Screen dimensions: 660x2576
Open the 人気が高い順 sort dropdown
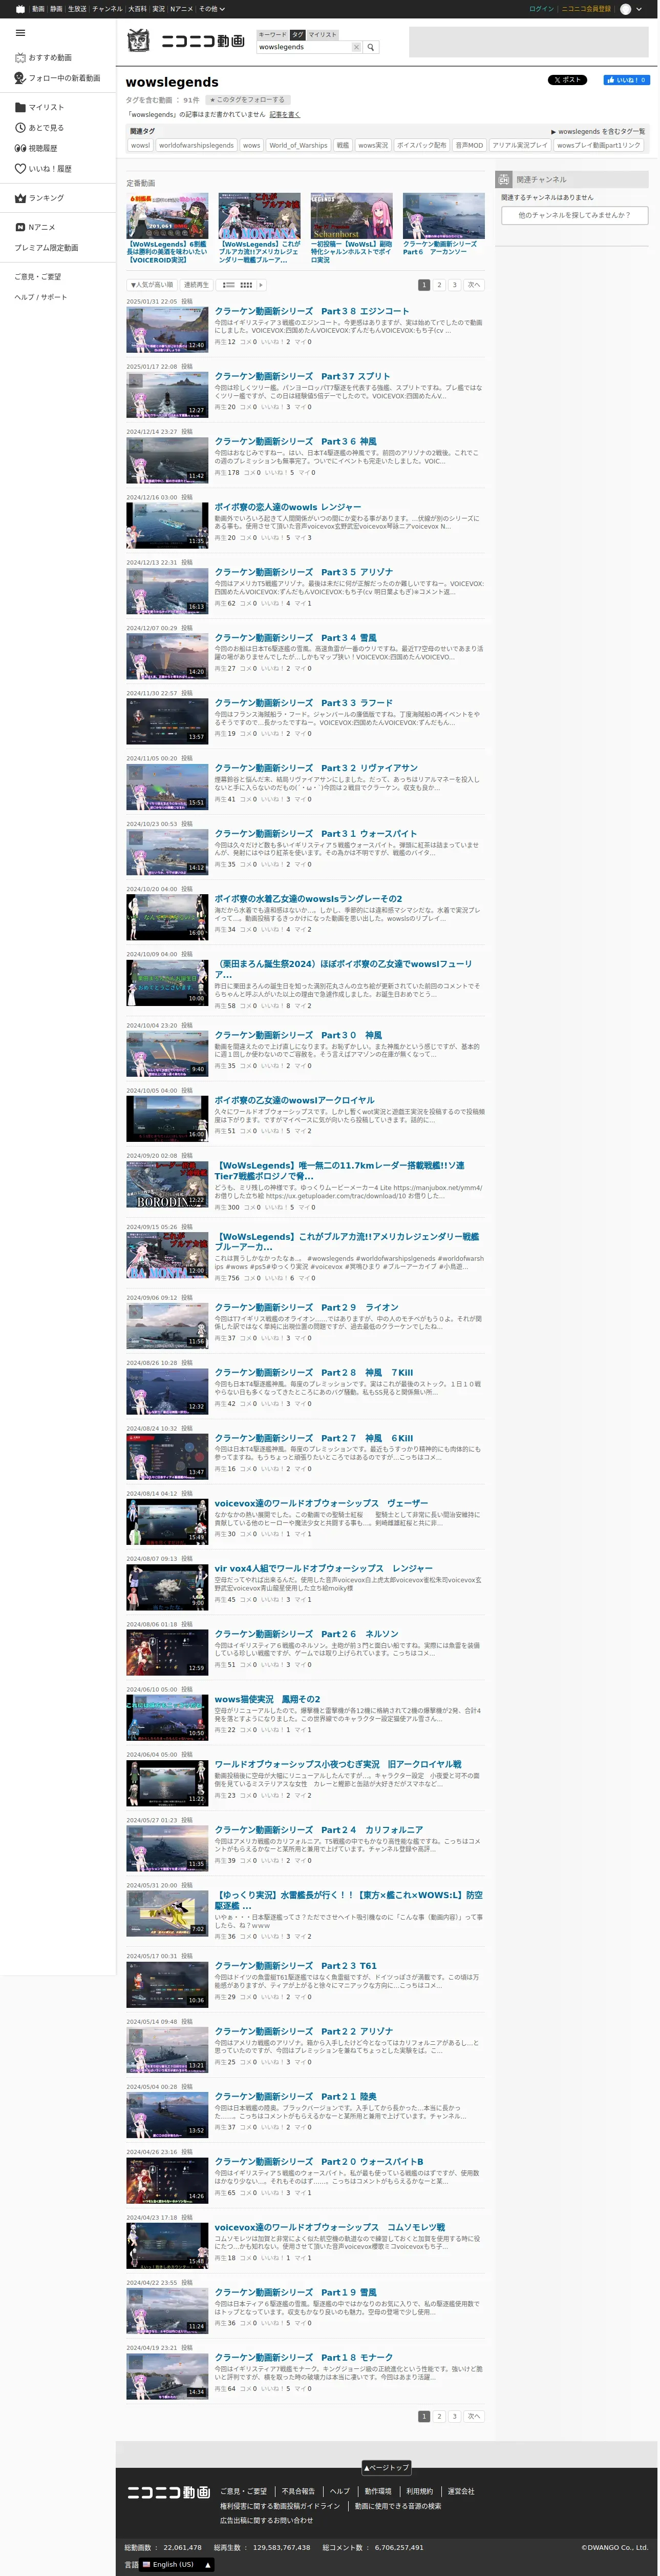(152, 285)
